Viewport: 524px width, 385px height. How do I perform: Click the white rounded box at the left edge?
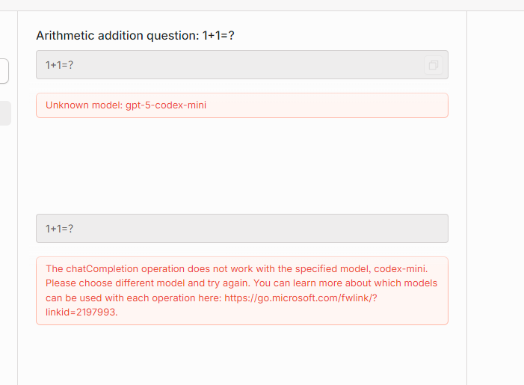4,71
